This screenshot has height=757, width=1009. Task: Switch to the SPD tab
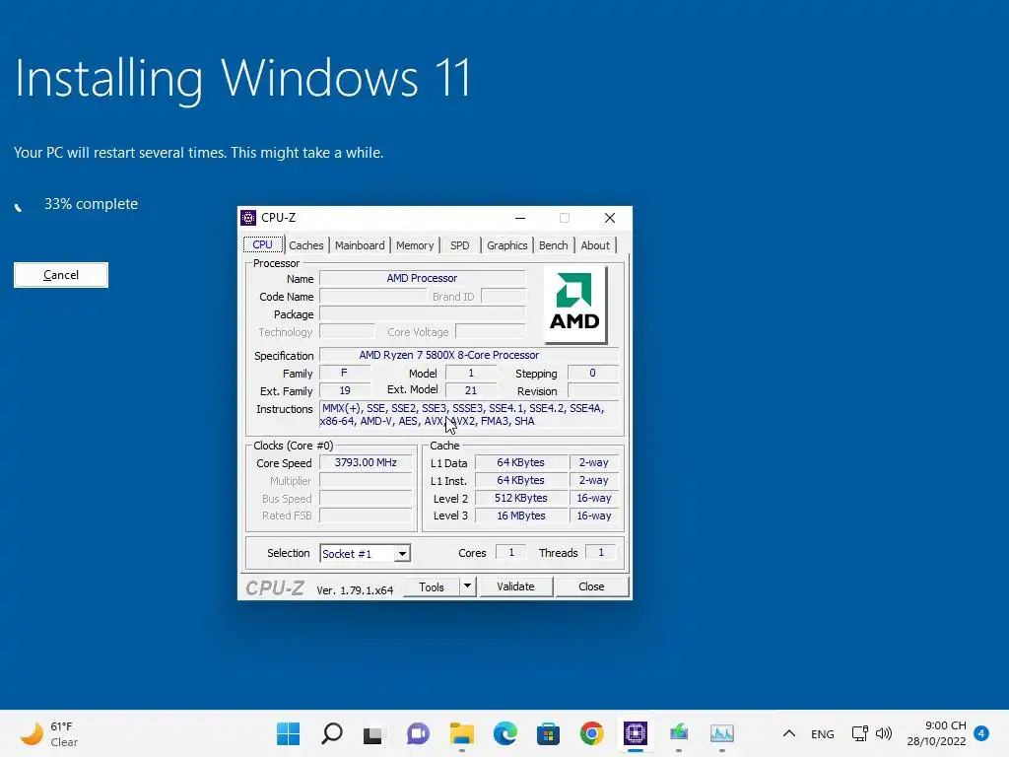click(459, 245)
